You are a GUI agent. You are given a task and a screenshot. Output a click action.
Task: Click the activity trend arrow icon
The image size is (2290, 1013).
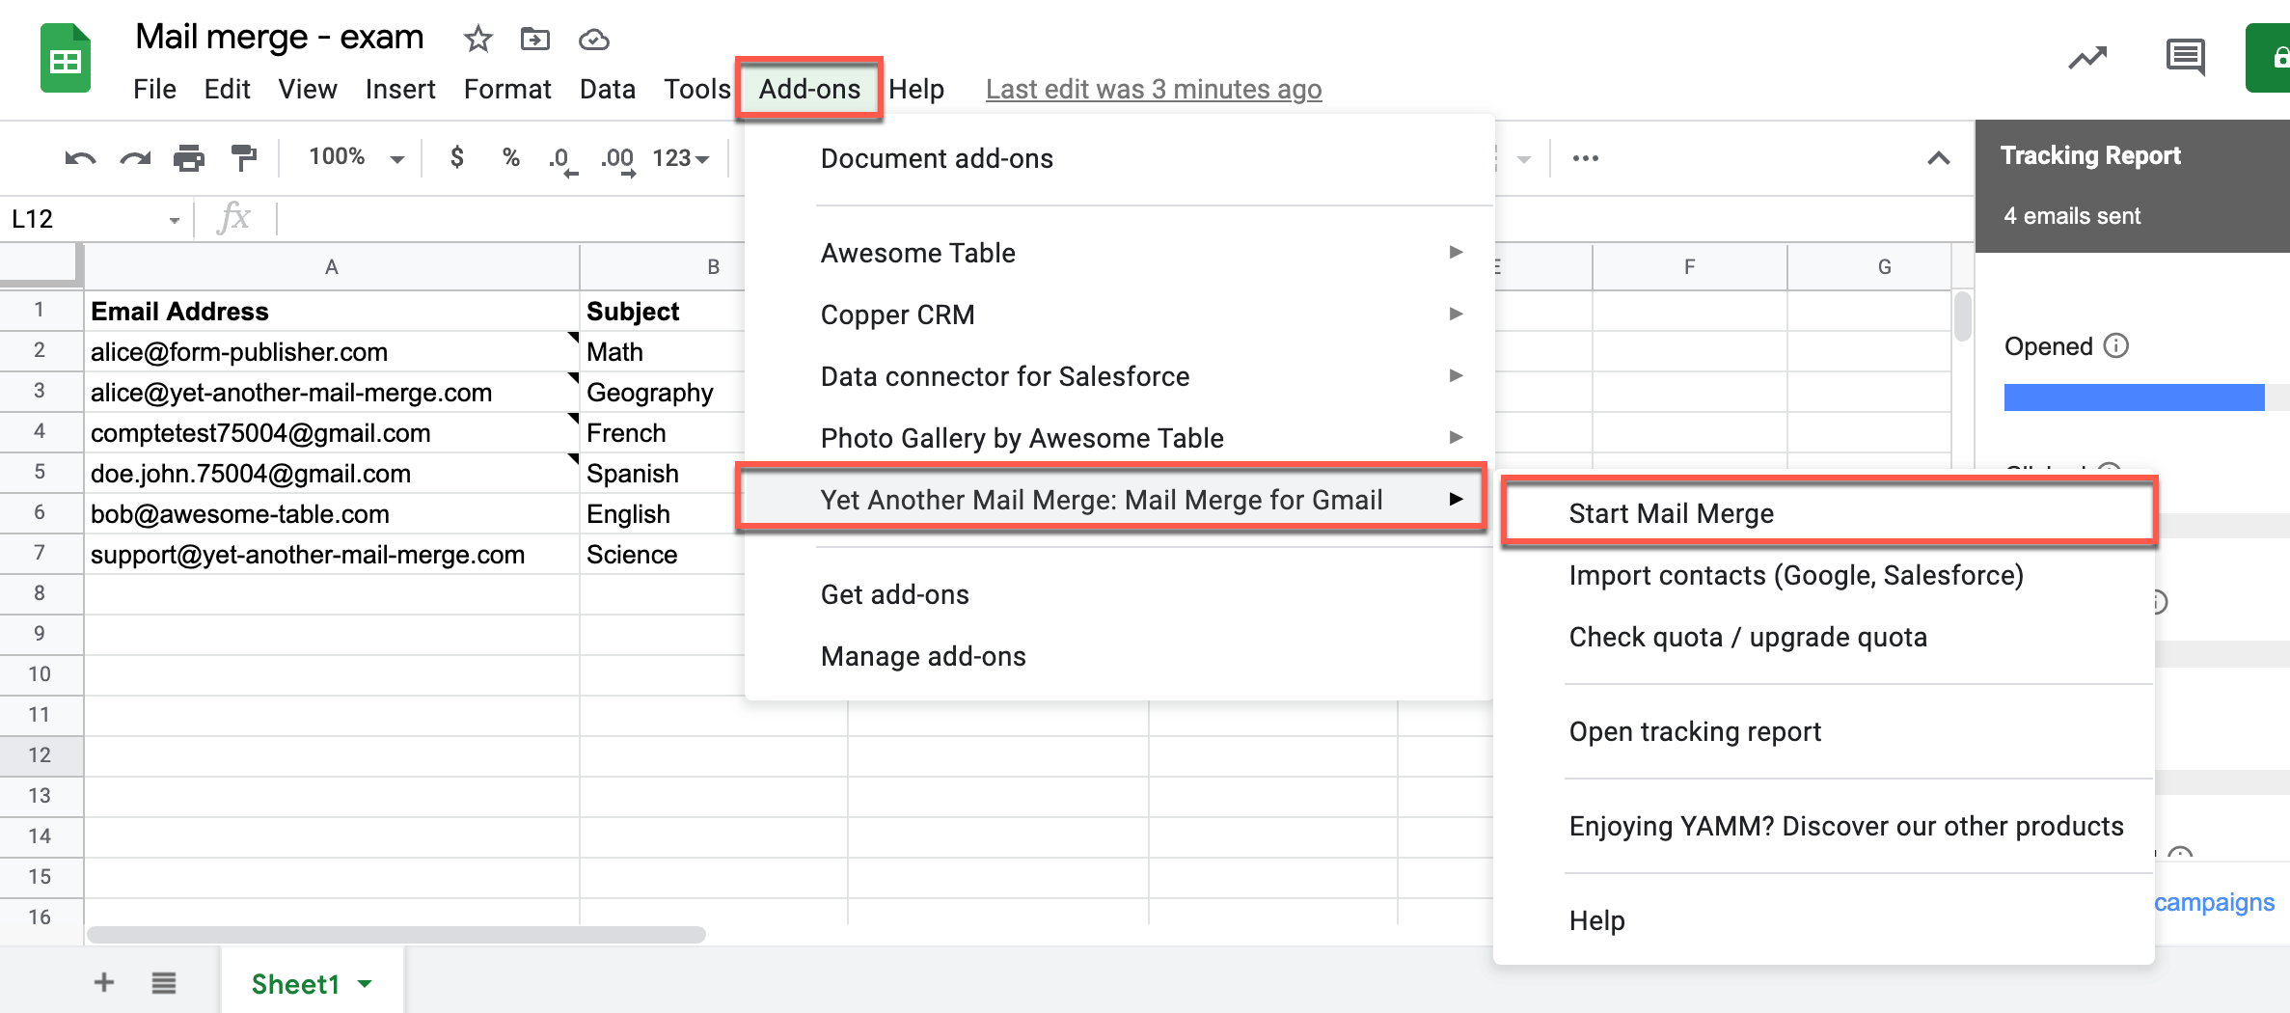[x=2087, y=58]
